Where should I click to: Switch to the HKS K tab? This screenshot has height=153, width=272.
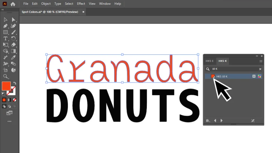pos(223,61)
